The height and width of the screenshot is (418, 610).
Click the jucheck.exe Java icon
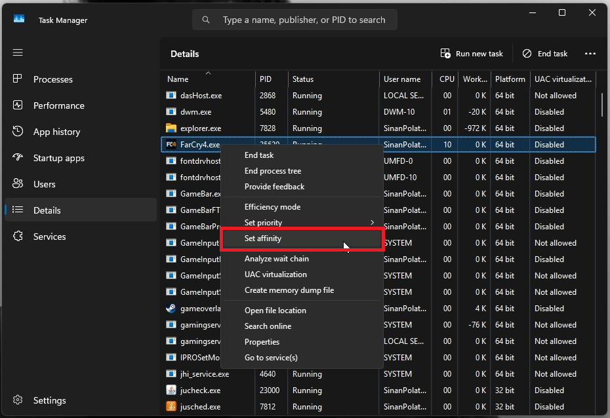click(x=171, y=390)
